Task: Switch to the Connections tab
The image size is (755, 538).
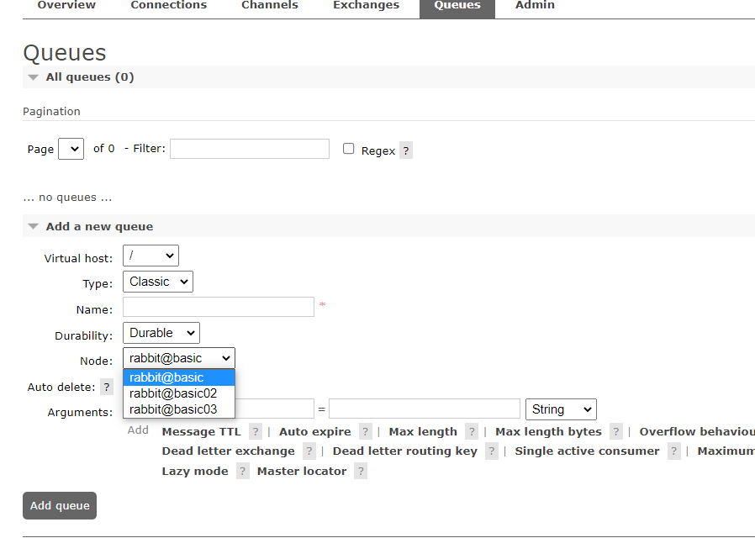Action: 168,6
